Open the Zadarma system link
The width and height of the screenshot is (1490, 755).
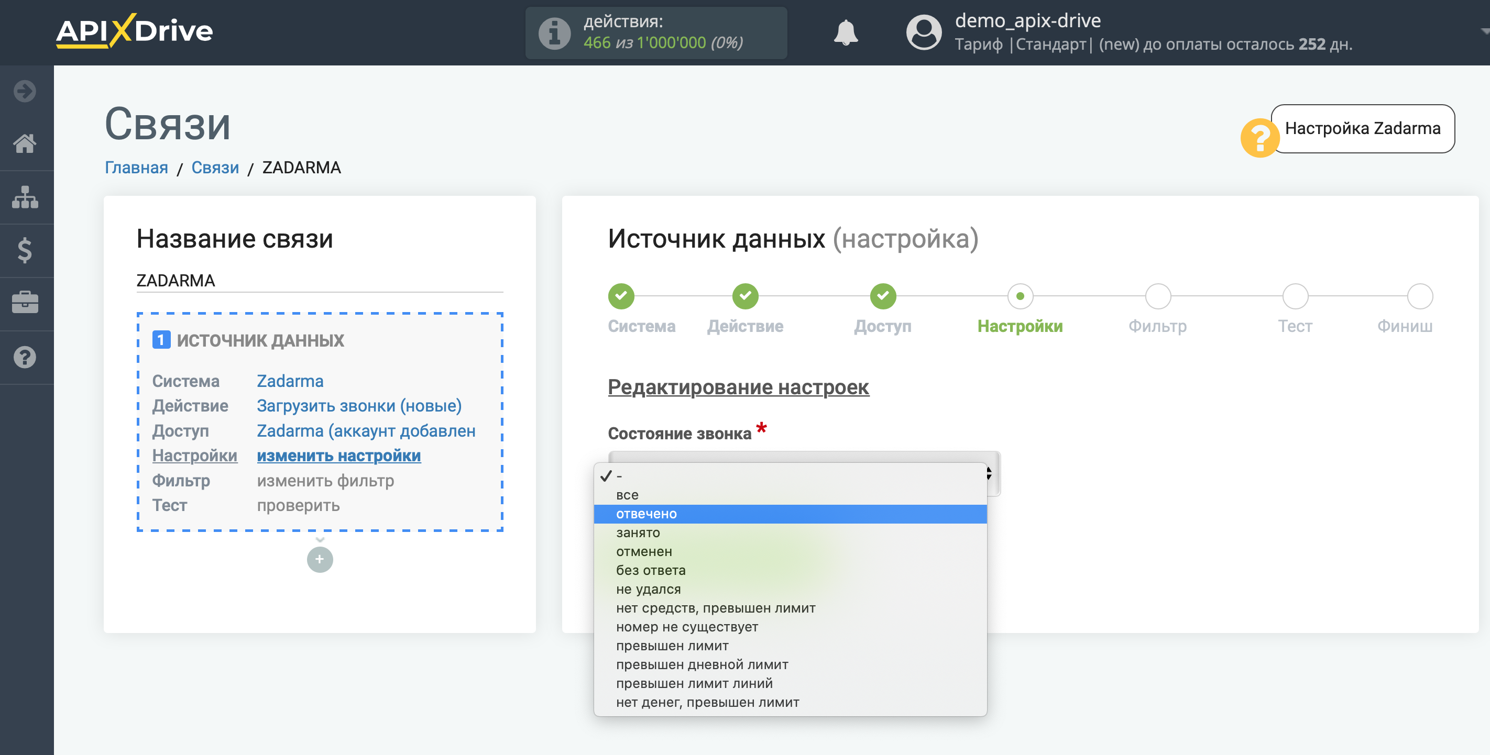point(290,382)
